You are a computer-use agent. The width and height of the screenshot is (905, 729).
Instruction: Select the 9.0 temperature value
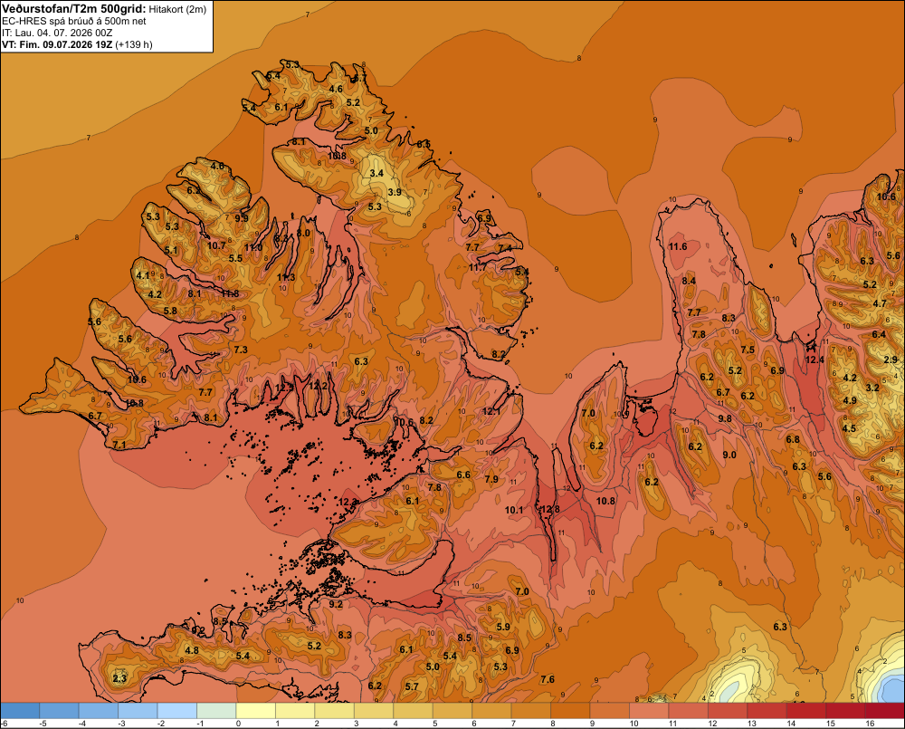[x=729, y=455]
